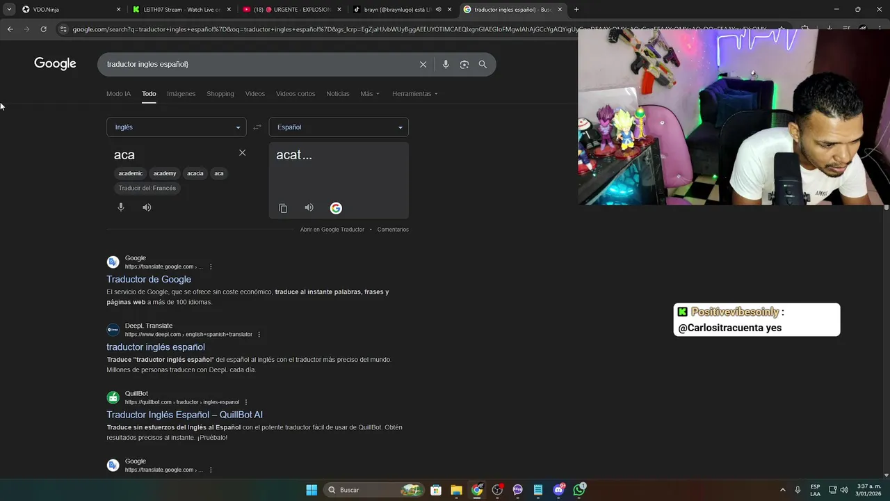890x501 pixels.
Task: Switch to the URGENTE YouTube tab
Action: click(x=292, y=10)
